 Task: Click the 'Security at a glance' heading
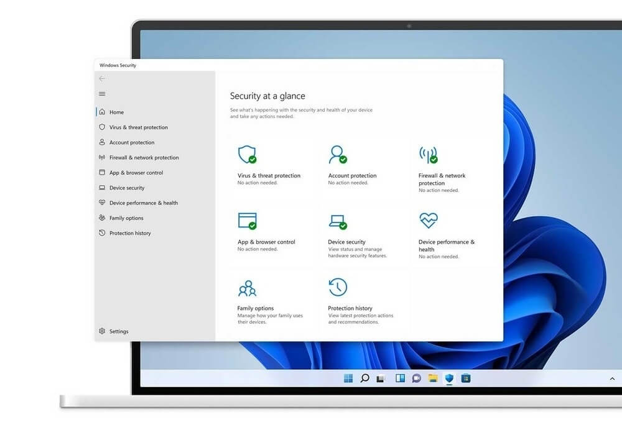pyautogui.click(x=267, y=96)
